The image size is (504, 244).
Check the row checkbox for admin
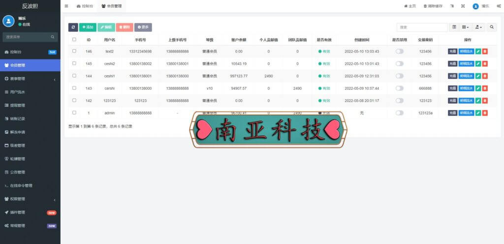pyautogui.click(x=74, y=112)
